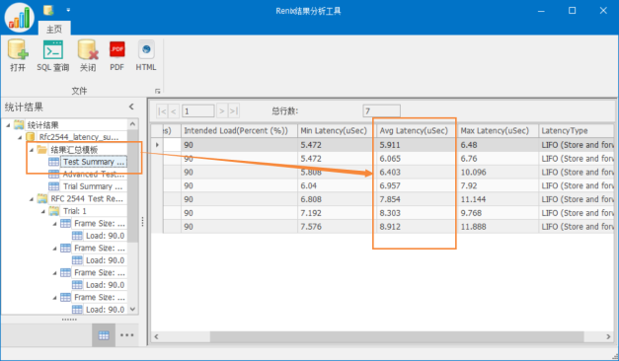Screen dimensions: 619x361
Task: Click the application logo button
Action: [x=20, y=18]
